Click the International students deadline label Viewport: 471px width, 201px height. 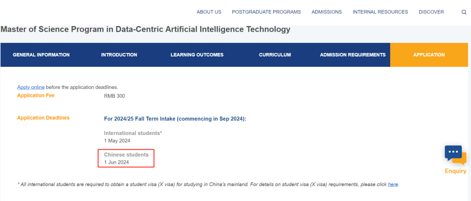(133, 133)
